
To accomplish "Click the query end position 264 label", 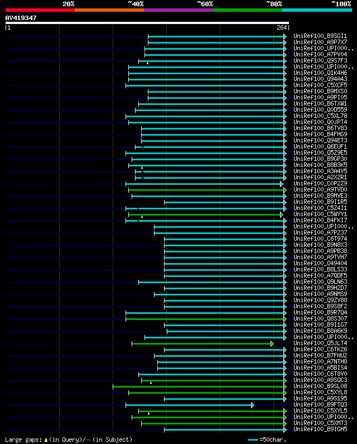I will coord(282,27).
